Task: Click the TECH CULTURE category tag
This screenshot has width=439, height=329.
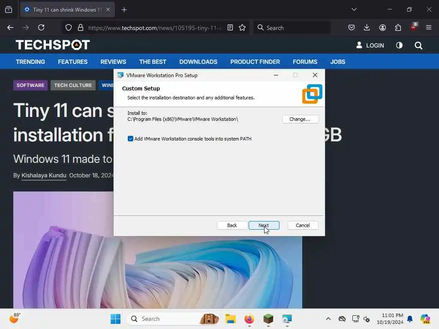Action: [73, 85]
